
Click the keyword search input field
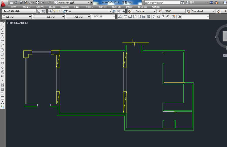tap(162, 3)
